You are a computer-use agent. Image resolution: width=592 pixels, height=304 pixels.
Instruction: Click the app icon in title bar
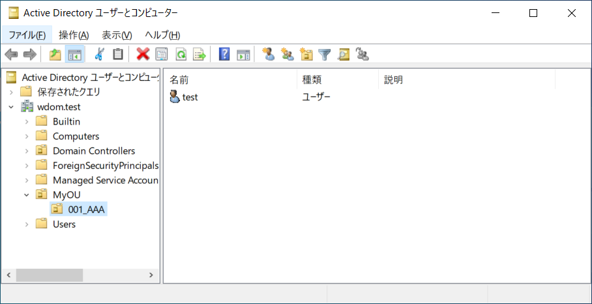pos(14,13)
